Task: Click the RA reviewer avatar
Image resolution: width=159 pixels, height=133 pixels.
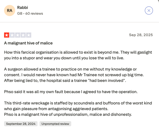Action: pos(10,10)
